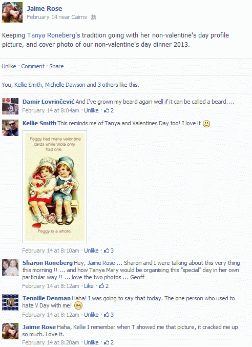Screen dimensions: 252x347
Task: Open Kellie Smith's avatar thumbnail
Action: tap(10, 127)
